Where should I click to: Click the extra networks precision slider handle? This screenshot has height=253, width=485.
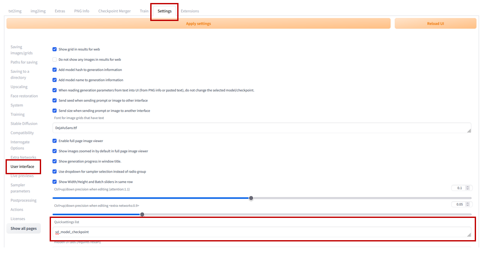142,214
